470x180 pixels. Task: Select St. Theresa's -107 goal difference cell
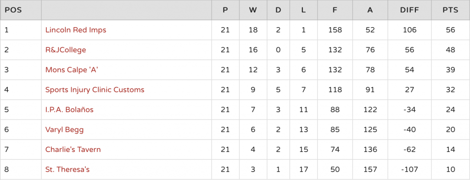[x=409, y=169]
